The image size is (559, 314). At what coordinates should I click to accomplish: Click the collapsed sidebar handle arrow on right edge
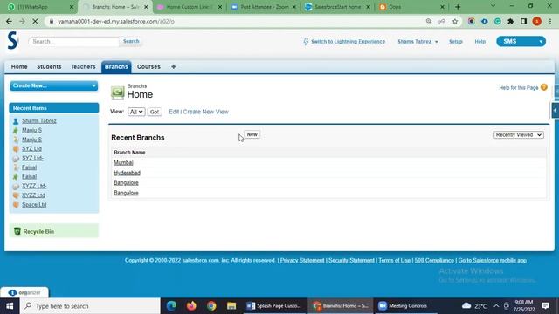pos(556,111)
